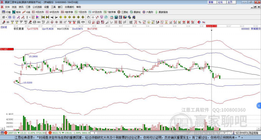Open the 设置 menu
Screen dimensions: 261x140
click(46, 7)
